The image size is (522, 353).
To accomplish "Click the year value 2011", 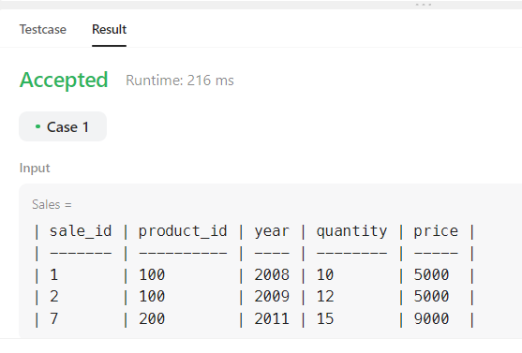I will click(x=272, y=318).
